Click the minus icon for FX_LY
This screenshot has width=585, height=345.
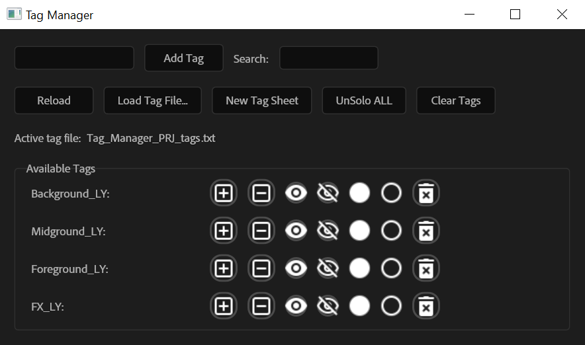261,306
